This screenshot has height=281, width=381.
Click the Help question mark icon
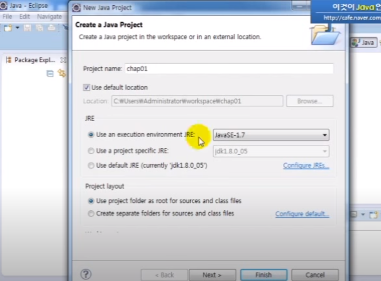[x=86, y=274]
